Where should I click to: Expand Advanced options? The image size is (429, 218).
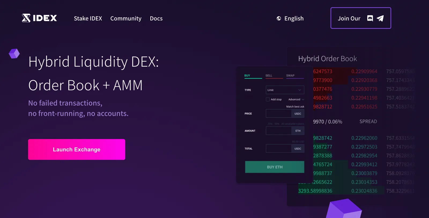296,99
